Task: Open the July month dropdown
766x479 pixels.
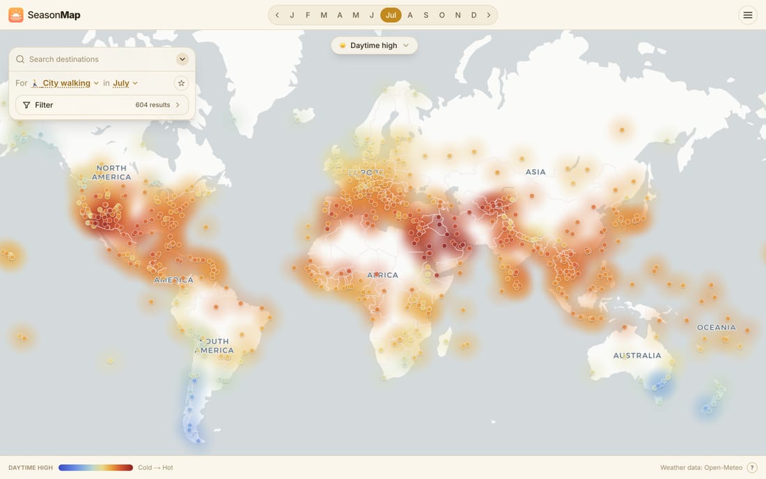Action: (x=125, y=83)
